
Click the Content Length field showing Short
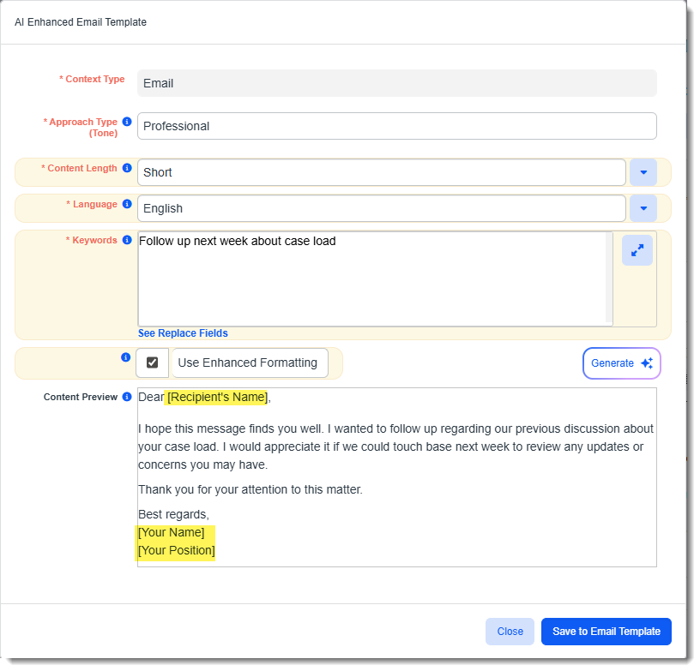(381, 172)
